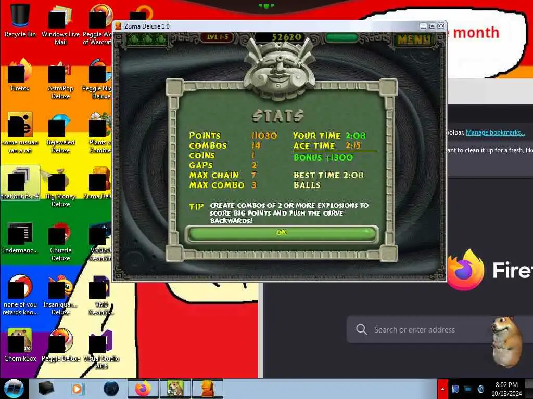
Task: Select the Plants vs Zombies desktop icon
Action: point(99,133)
